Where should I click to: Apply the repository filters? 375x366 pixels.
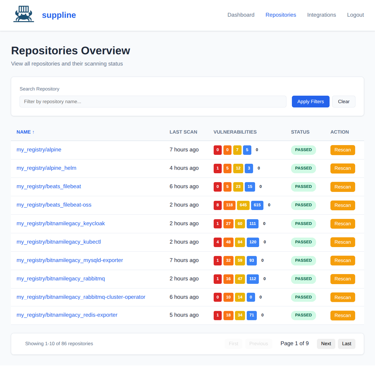(x=310, y=101)
